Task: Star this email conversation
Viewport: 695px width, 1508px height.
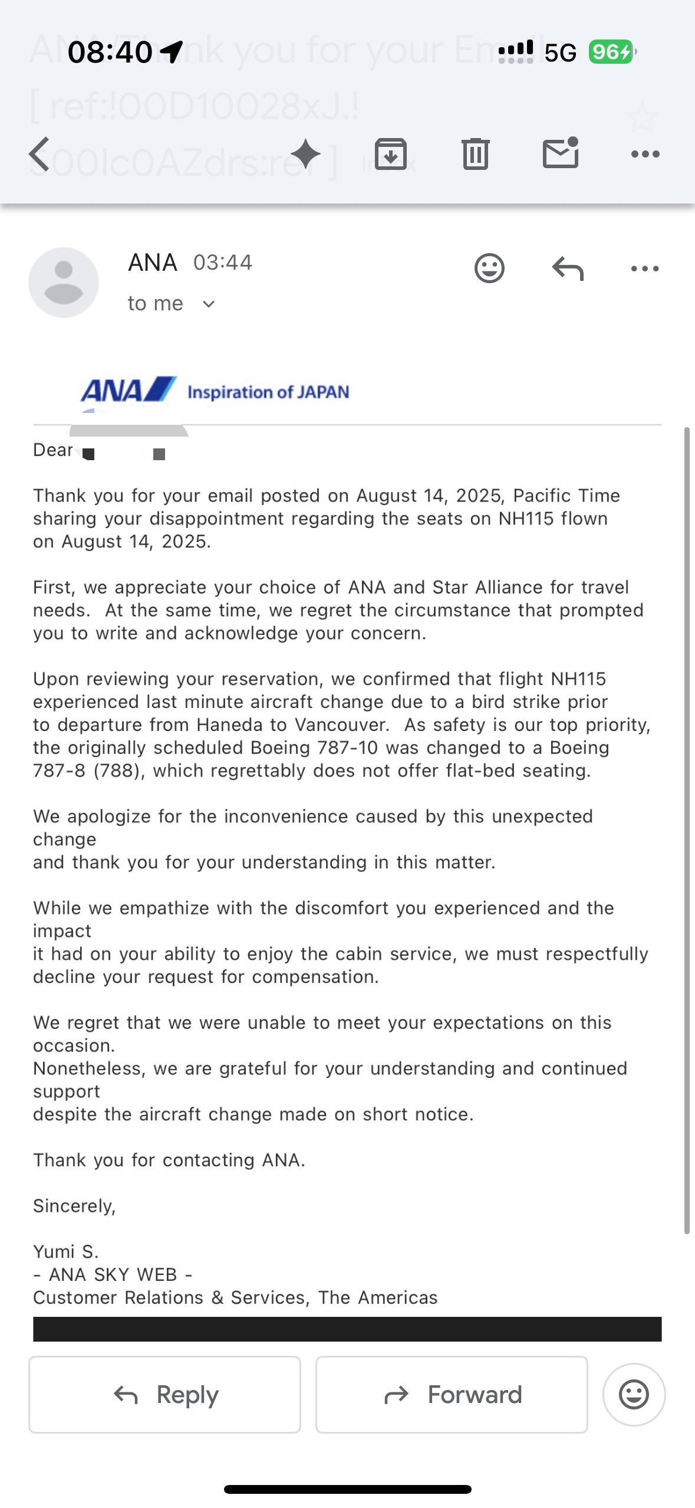Action: 641,117
